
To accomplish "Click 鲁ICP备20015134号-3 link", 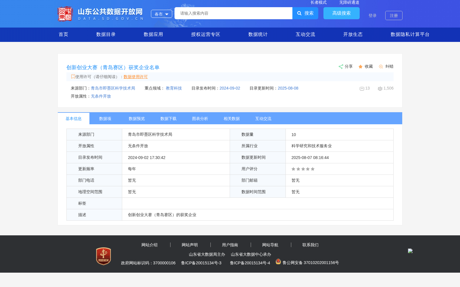I will (201, 263).
